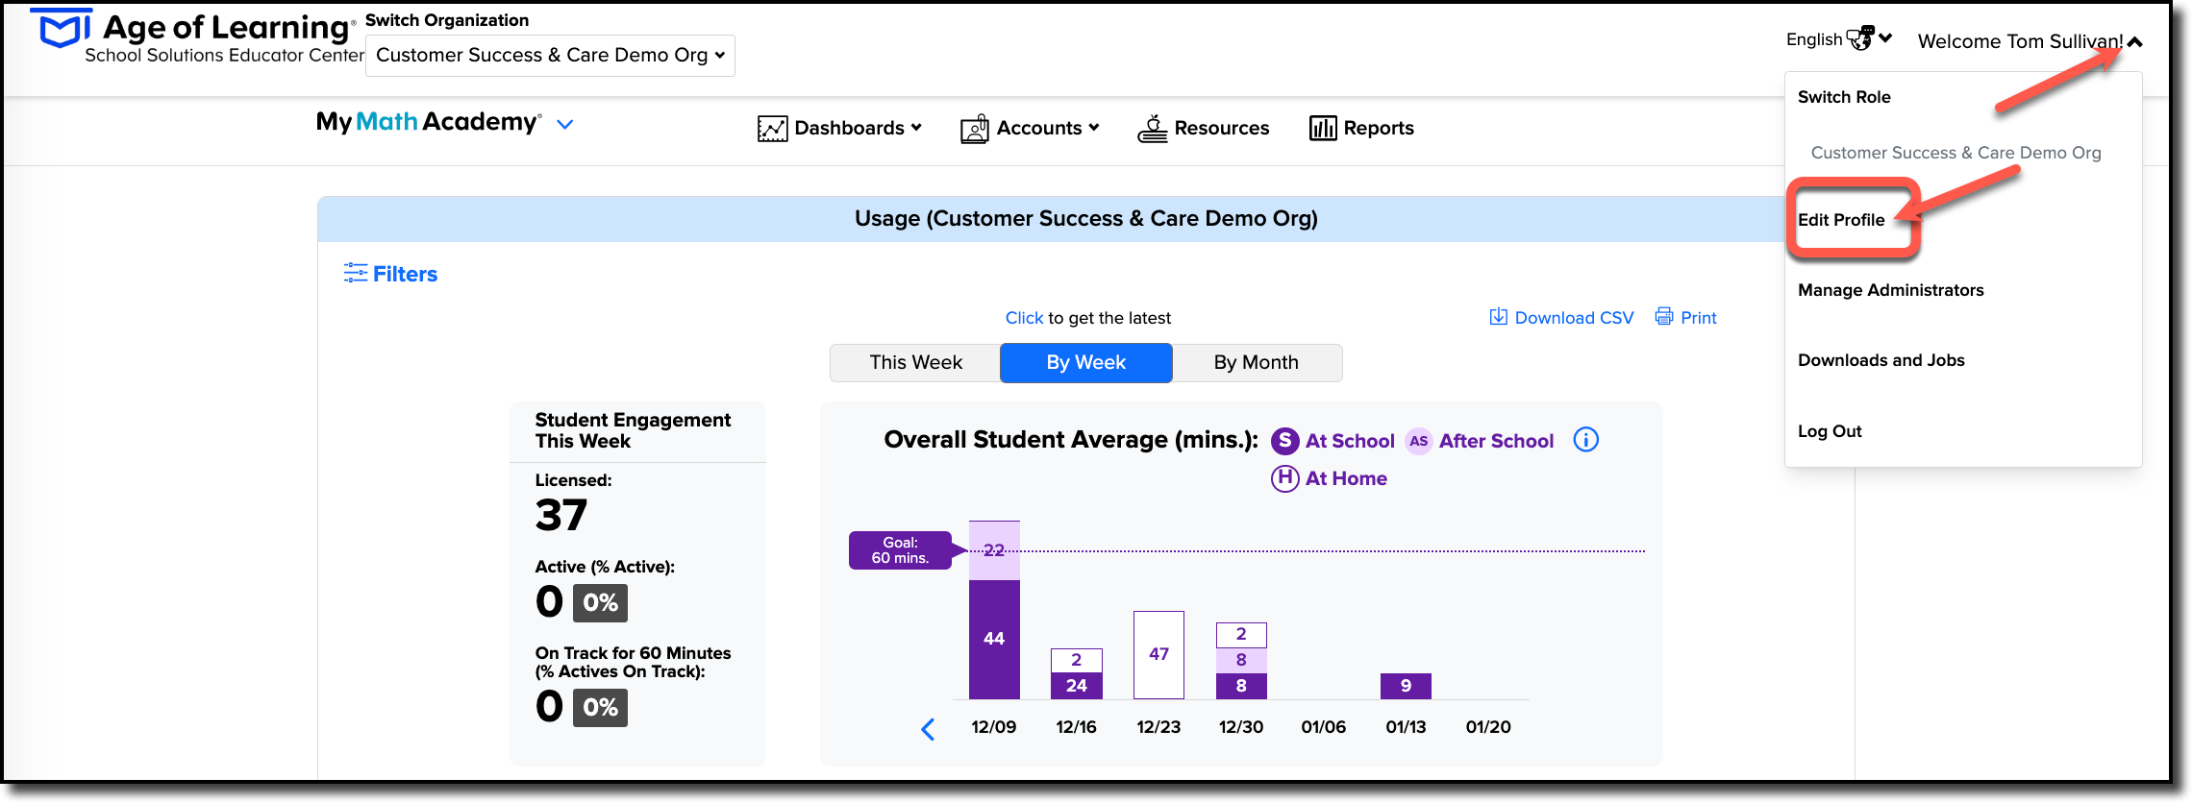Open the Accounts menu
This screenshot has width=2192, height=803.
[1029, 128]
